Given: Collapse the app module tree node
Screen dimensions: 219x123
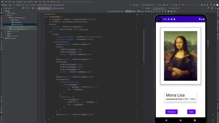Looking at the screenshot, I should (4, 11).
